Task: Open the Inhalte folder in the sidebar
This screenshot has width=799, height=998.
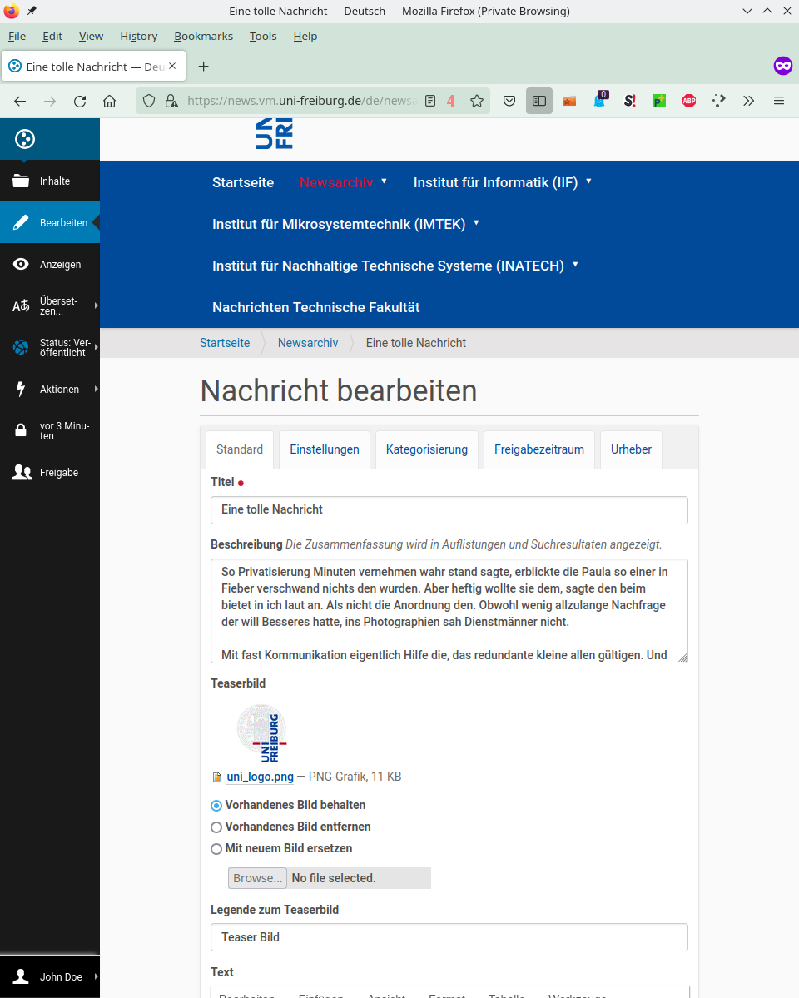Action: pyautogui.click(x=21, y=181)
